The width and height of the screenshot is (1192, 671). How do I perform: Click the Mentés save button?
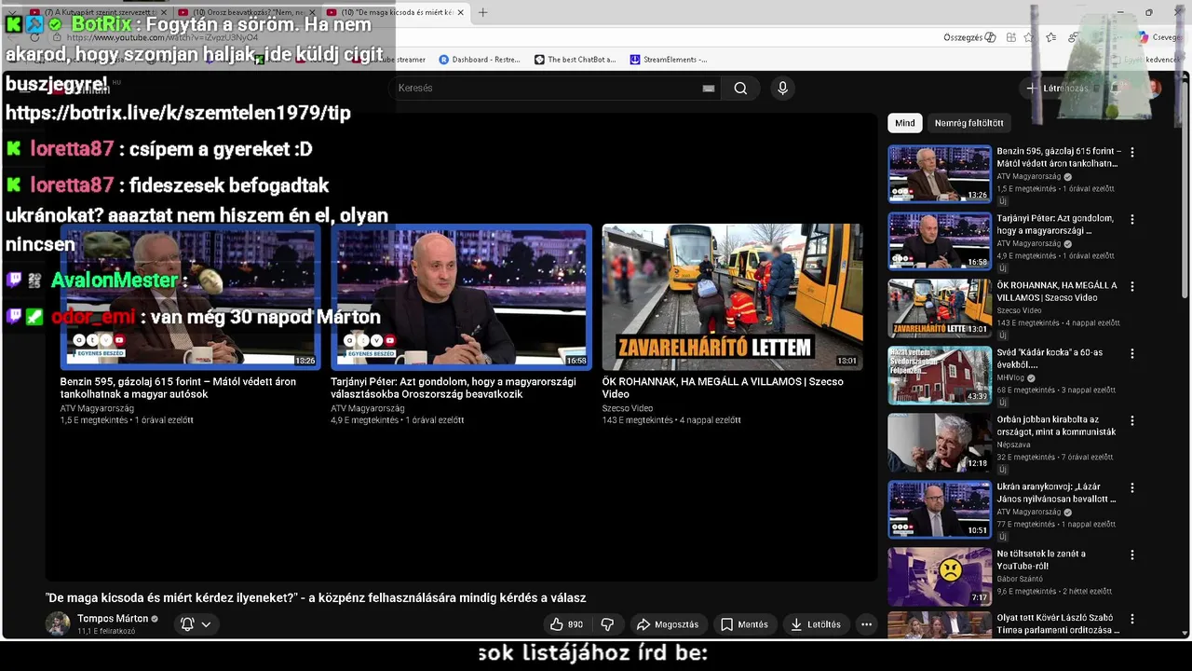coord(744,624)
